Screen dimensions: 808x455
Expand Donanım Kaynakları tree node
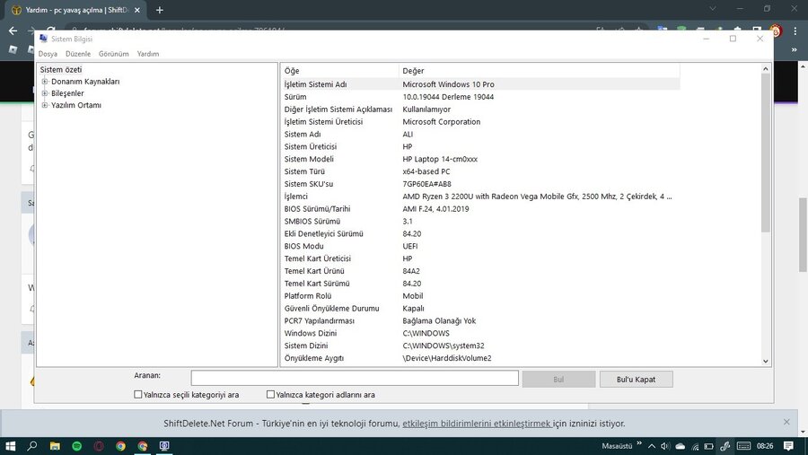[45, 82]
